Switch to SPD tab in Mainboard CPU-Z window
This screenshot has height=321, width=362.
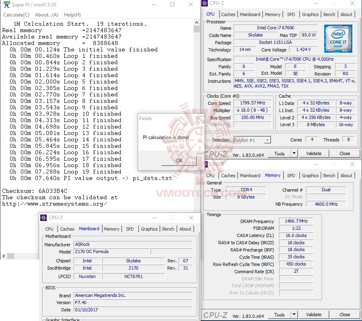tap(130, 229)
